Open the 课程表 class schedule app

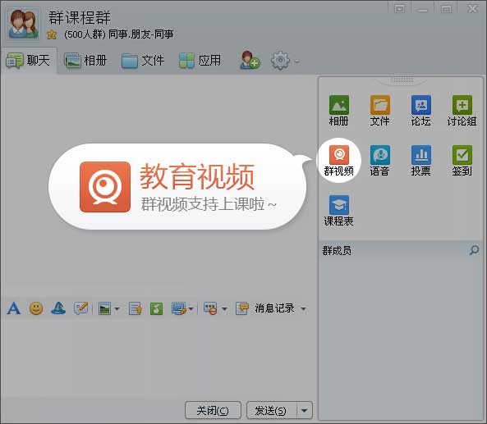point(339,211)
